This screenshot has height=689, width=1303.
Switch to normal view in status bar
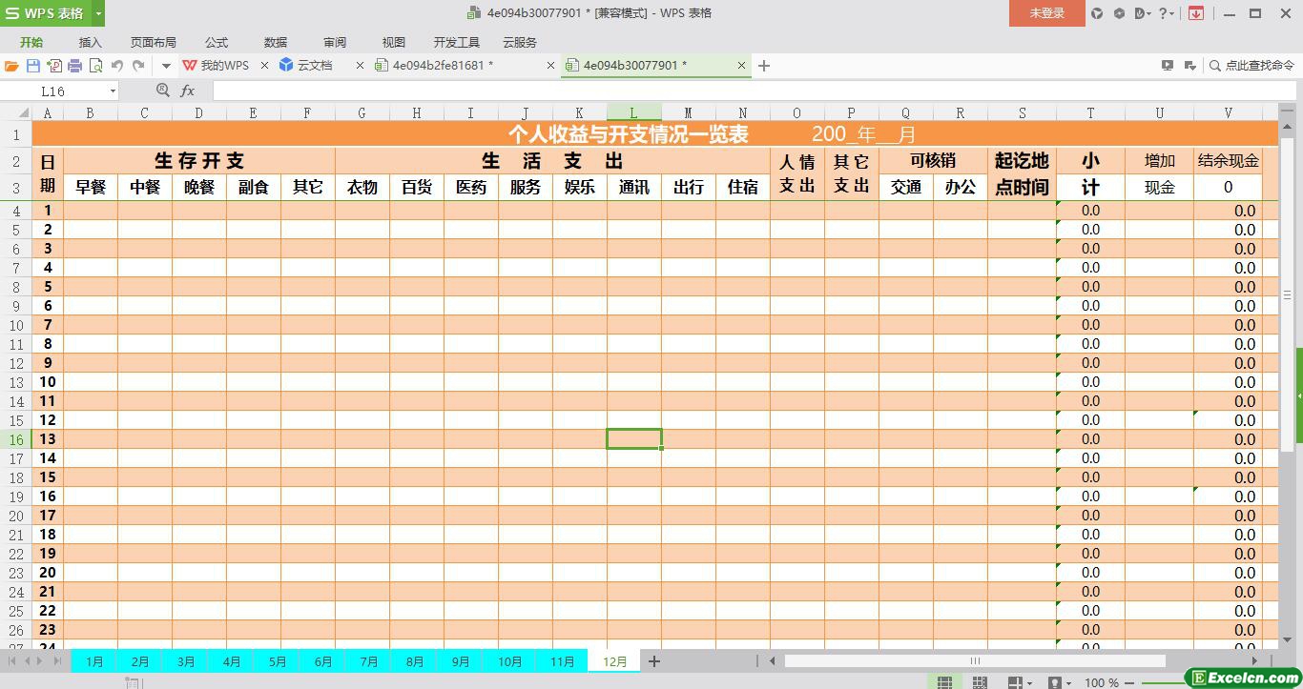[944, 682]
